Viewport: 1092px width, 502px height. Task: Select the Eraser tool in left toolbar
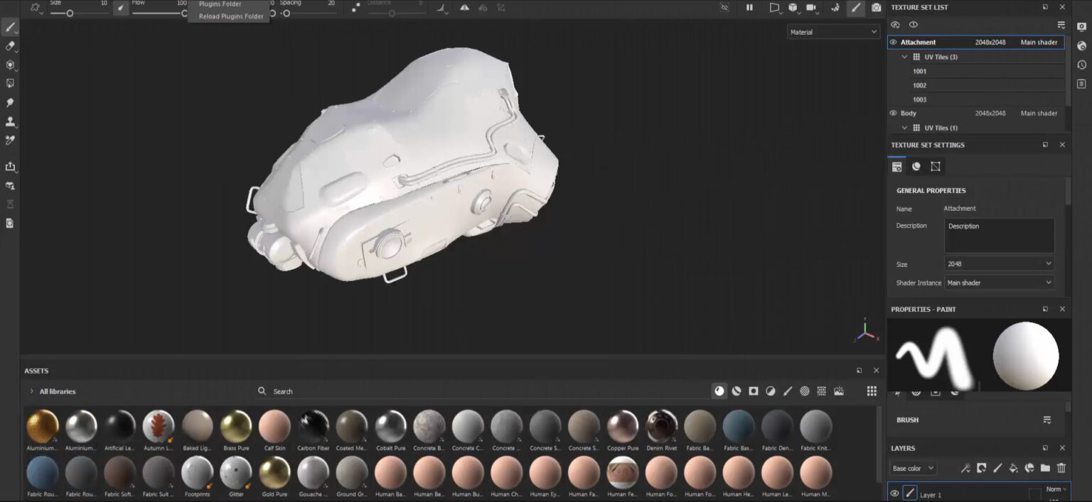click(x=10, y=46)
